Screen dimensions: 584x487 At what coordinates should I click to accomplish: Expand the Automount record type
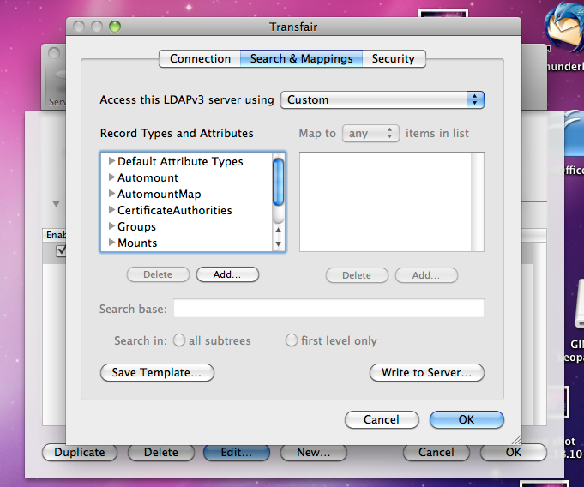tap(111, 177)
